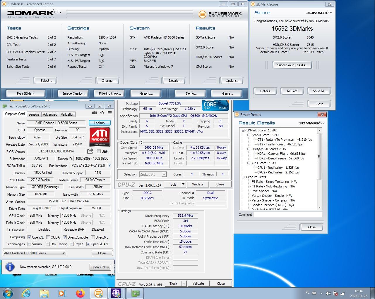Toggle the OpenCL checkbox

tap(29, 237)
